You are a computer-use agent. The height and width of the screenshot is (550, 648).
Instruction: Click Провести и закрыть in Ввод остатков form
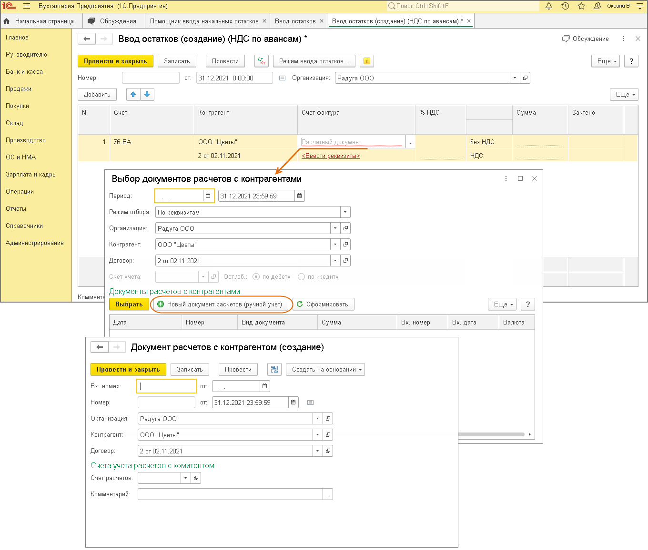click(x=115, y=61)
